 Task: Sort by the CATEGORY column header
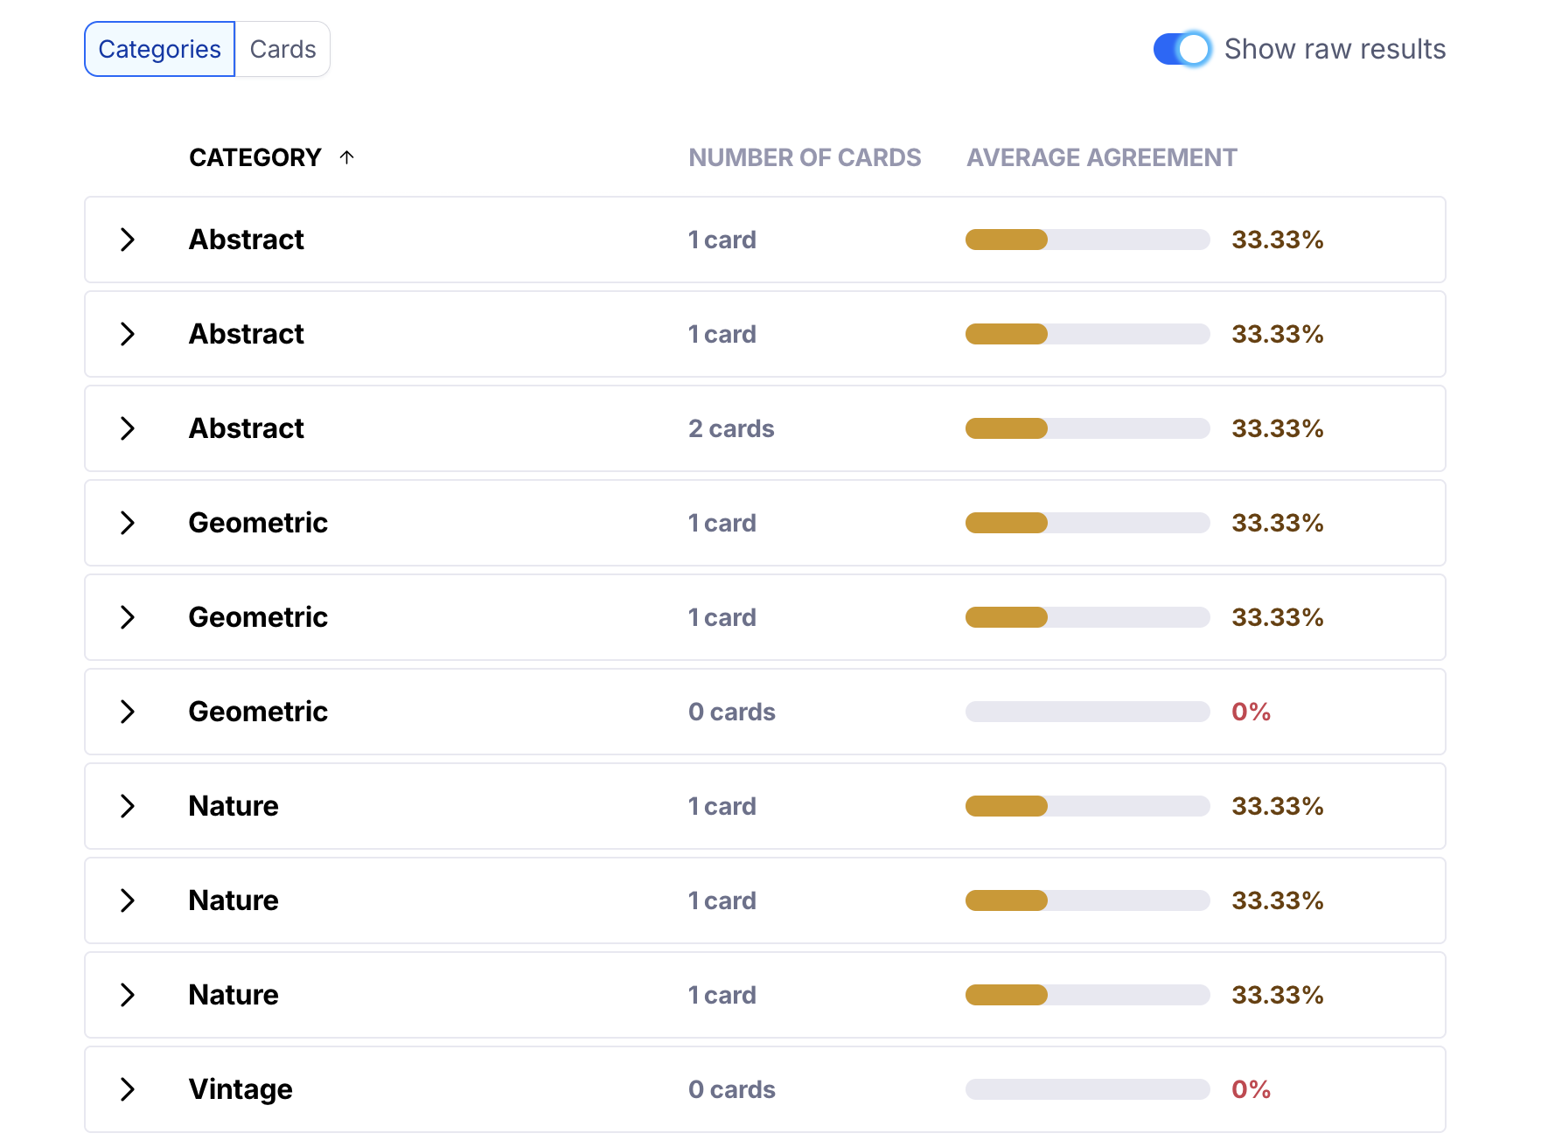coord(255,157)
